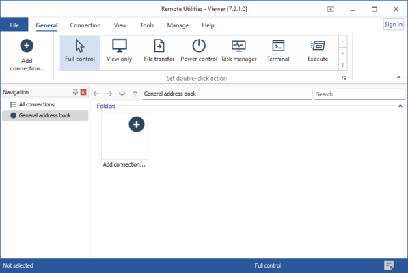Click Not selected status bar text
This screenshot has height=273, width=408.
coord(18,265)
